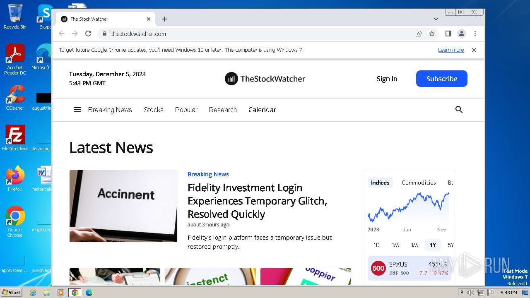Open Chrome three-dot menu
The width and height of the screenshot is (530, 298).
point(475,34)
